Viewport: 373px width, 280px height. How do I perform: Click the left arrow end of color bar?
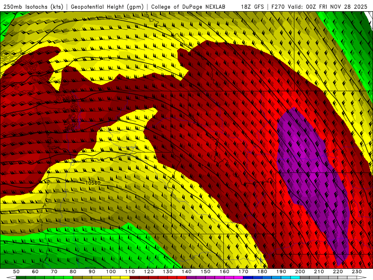pos(11,277)
